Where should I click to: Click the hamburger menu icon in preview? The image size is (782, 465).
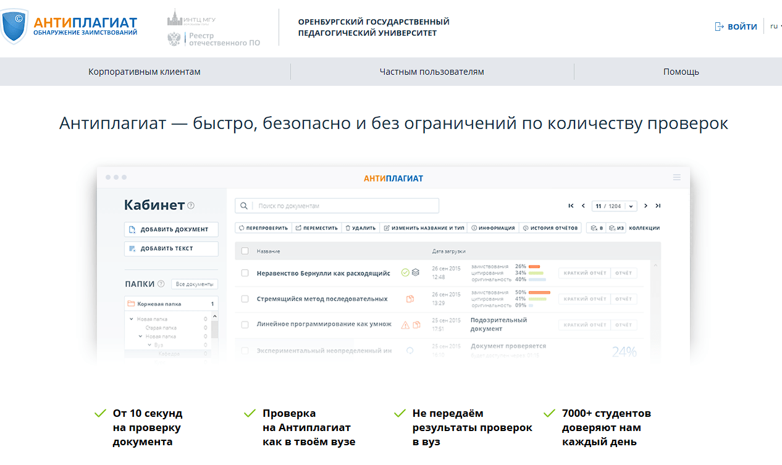(677, 177)
